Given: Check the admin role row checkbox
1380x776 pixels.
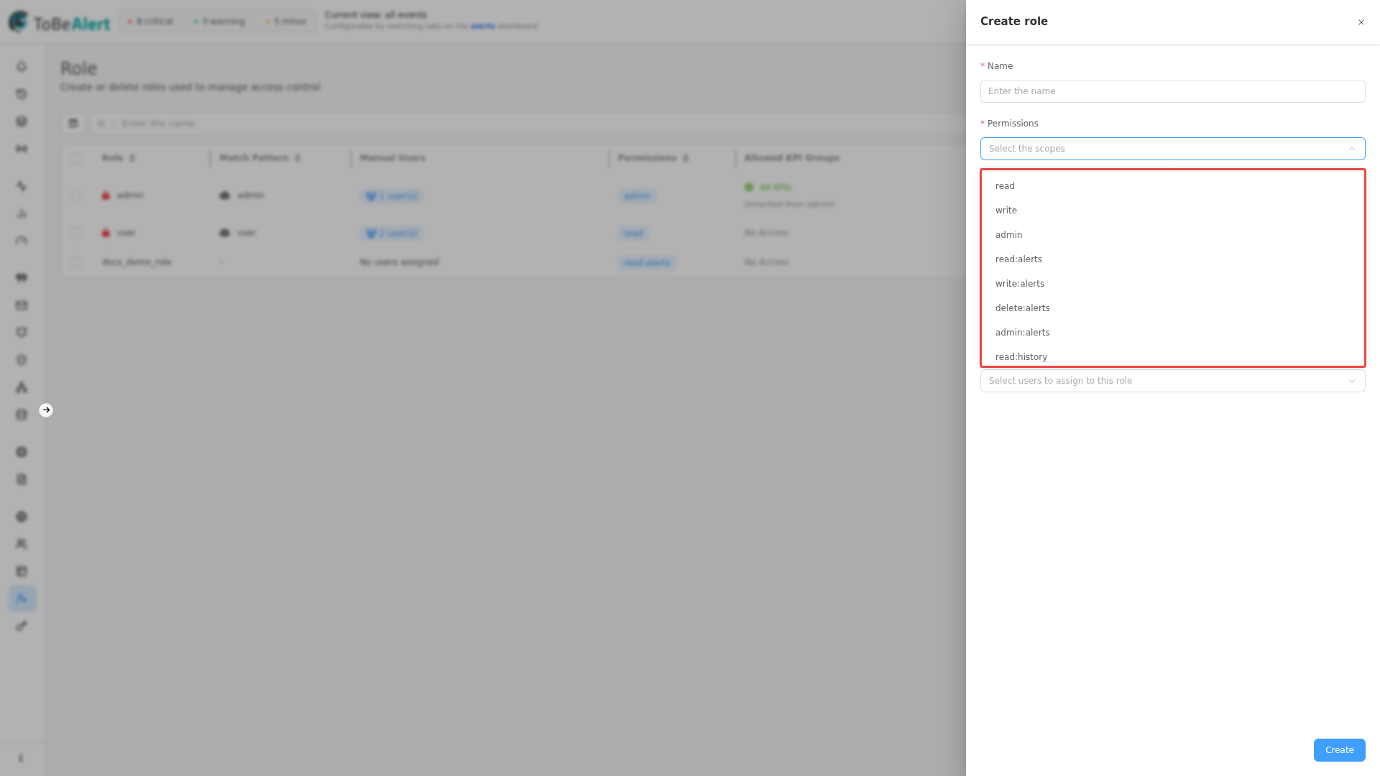Looking at the screenshot, I should click(x=76, y=195).
